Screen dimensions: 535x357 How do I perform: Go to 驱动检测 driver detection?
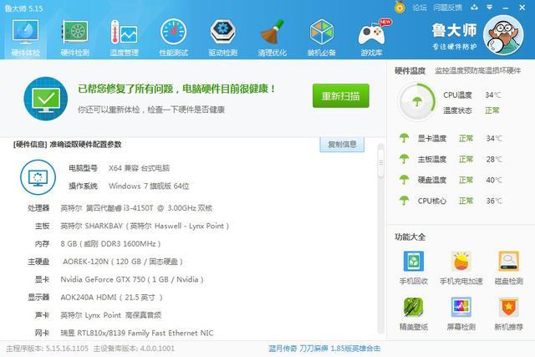tap(222, 37)
